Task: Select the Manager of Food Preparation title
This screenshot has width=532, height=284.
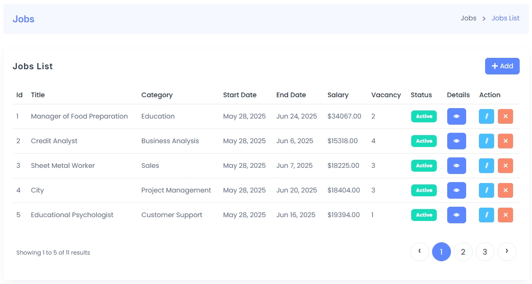Action: pyautogui.click(x=79, y=116)
